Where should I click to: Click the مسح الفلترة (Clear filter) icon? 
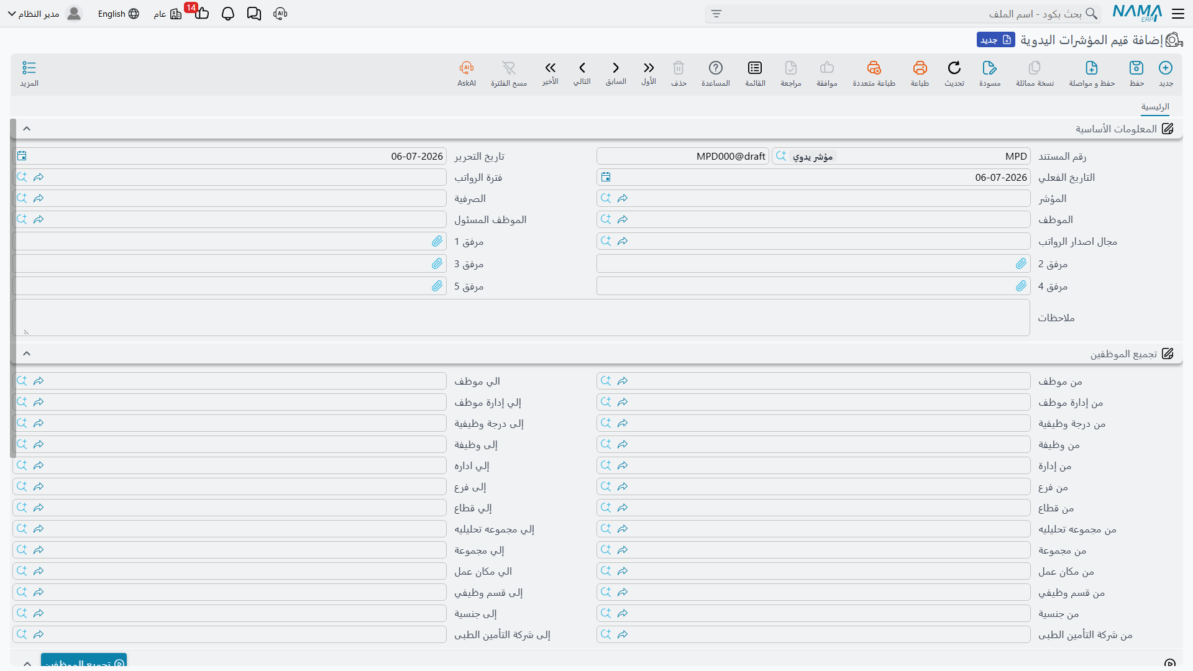[x=509, y=68]
